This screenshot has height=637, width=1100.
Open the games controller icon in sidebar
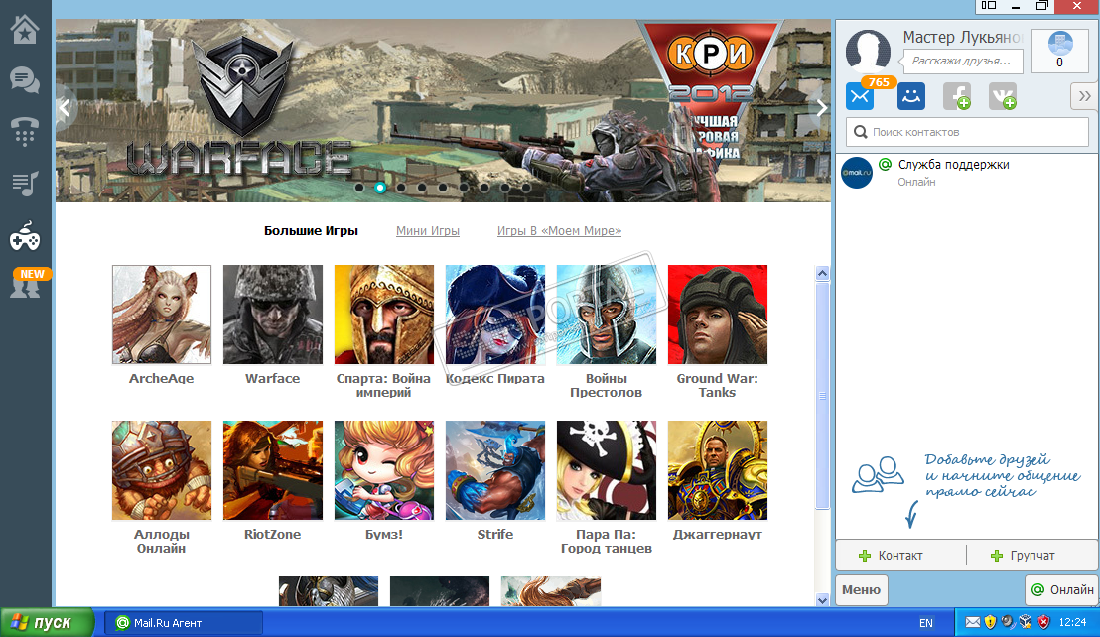pos(25,237)
